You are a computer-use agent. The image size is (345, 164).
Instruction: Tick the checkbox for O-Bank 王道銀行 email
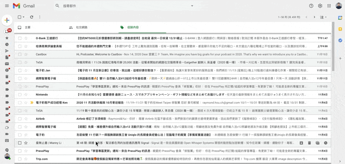point(20,38)
